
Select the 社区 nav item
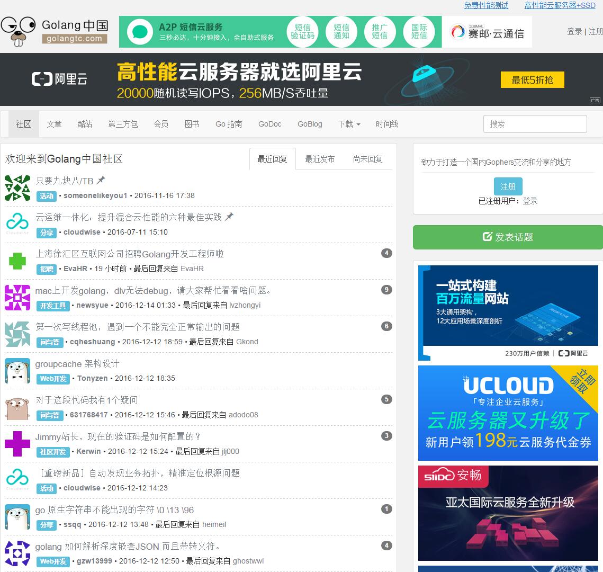click(x=23, y=124)
